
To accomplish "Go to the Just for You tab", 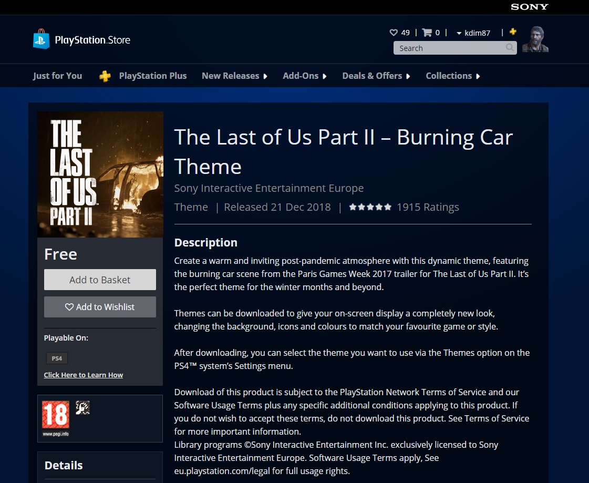I will [x=57, y=76].
